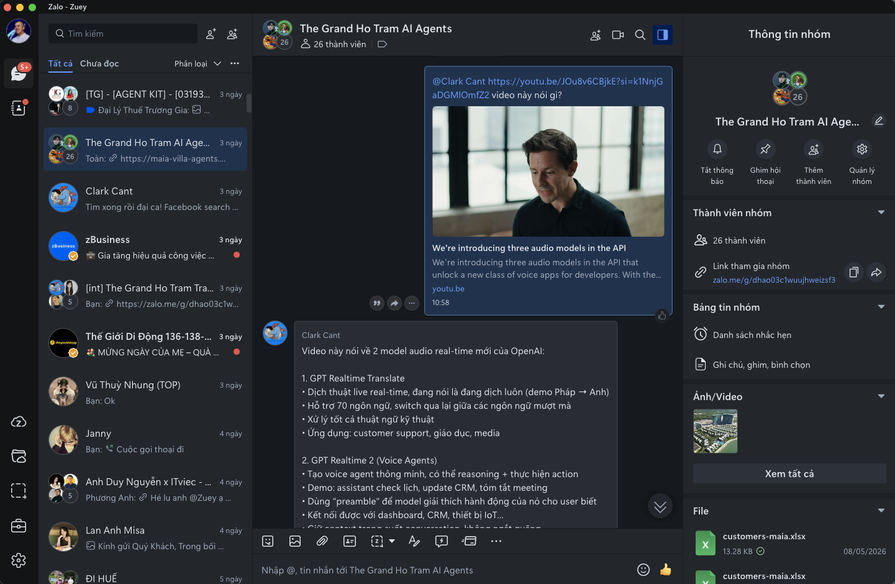The image size is (895, 584).
Task: Open Settings gear in sidebar
Action: point(19,560)
